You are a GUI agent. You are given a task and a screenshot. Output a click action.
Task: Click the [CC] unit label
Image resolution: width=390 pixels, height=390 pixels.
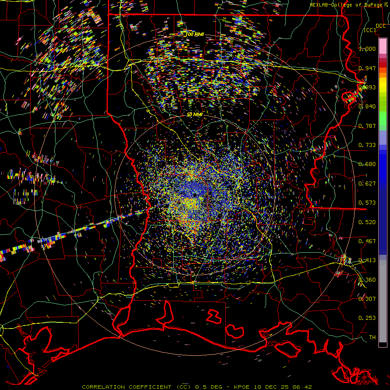tap(370, 30)
